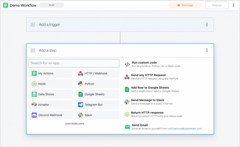The height and width of the screenshot is (147, 240).
Task: Click the trigger drag handle grid icon
Action: click(33, 25)
